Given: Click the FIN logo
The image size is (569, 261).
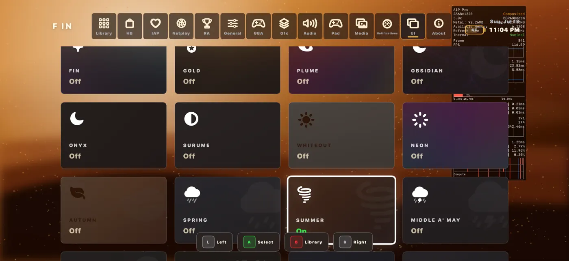Looking at the screenshot, I should (x=62, y=26).
